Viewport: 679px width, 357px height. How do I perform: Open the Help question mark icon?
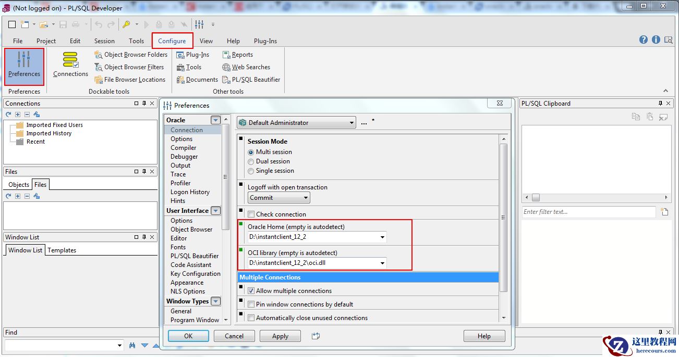point(644,40)
